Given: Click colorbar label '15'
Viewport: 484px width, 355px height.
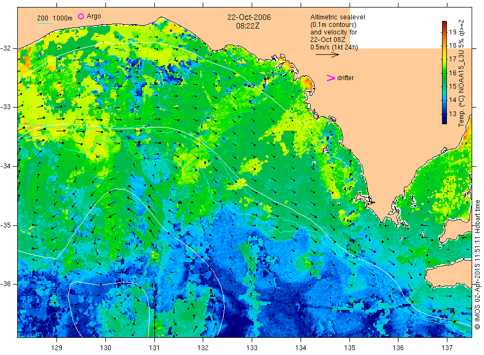Looking at the screenshot, I should pos(452,86).
